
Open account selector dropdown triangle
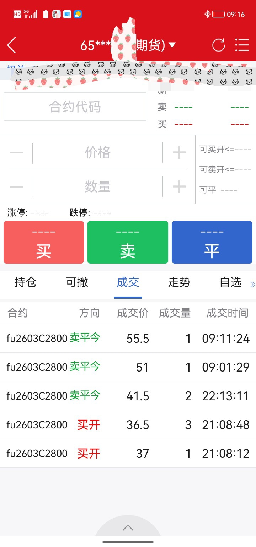(x=172, y=45)
